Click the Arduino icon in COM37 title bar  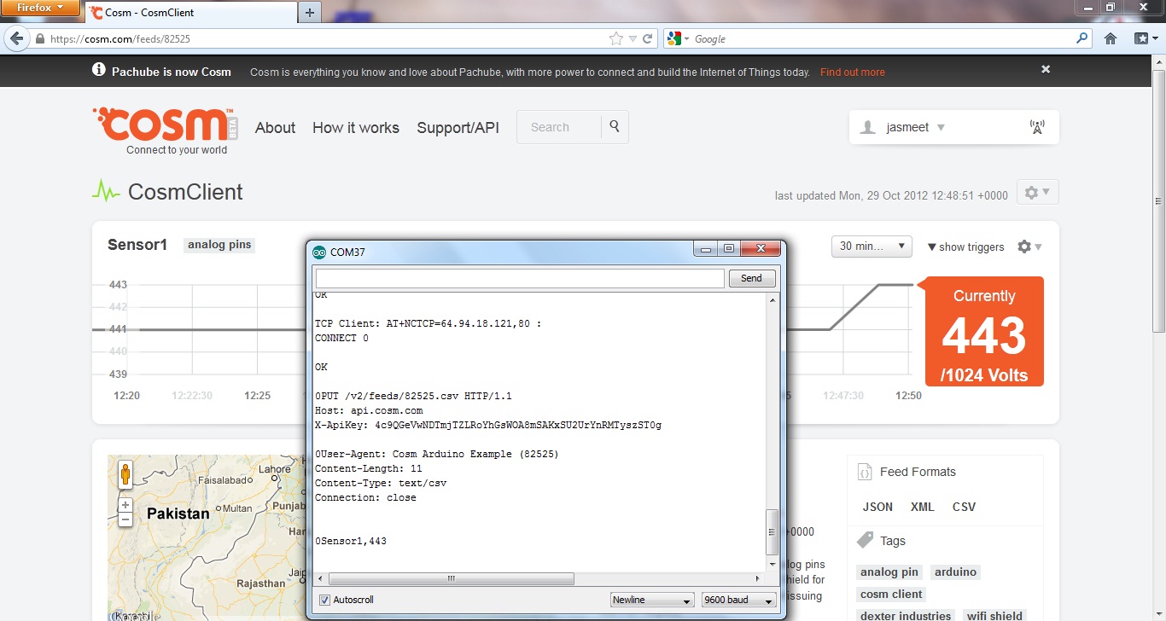point(319,252)
